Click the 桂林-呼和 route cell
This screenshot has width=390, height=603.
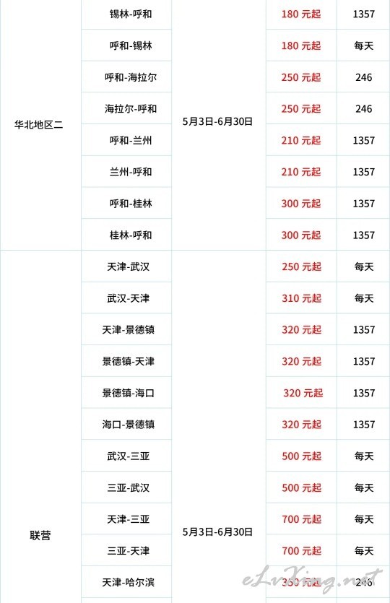tap(131, 235)
